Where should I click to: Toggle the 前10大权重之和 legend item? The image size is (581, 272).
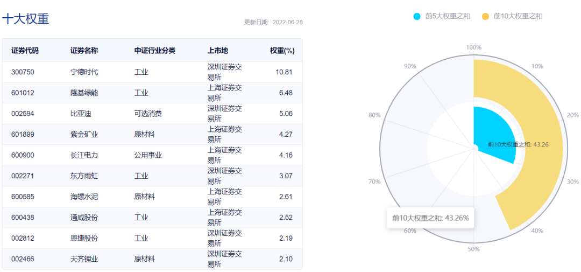[512, 16]
